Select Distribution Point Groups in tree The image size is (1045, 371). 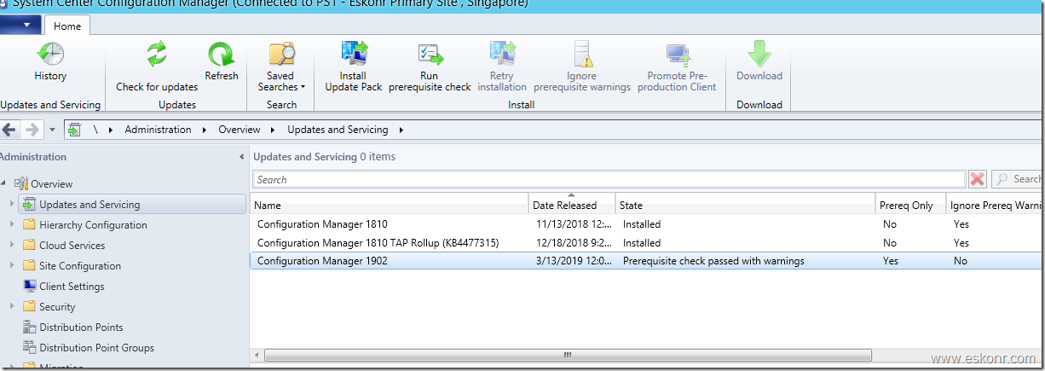[96, 348]
